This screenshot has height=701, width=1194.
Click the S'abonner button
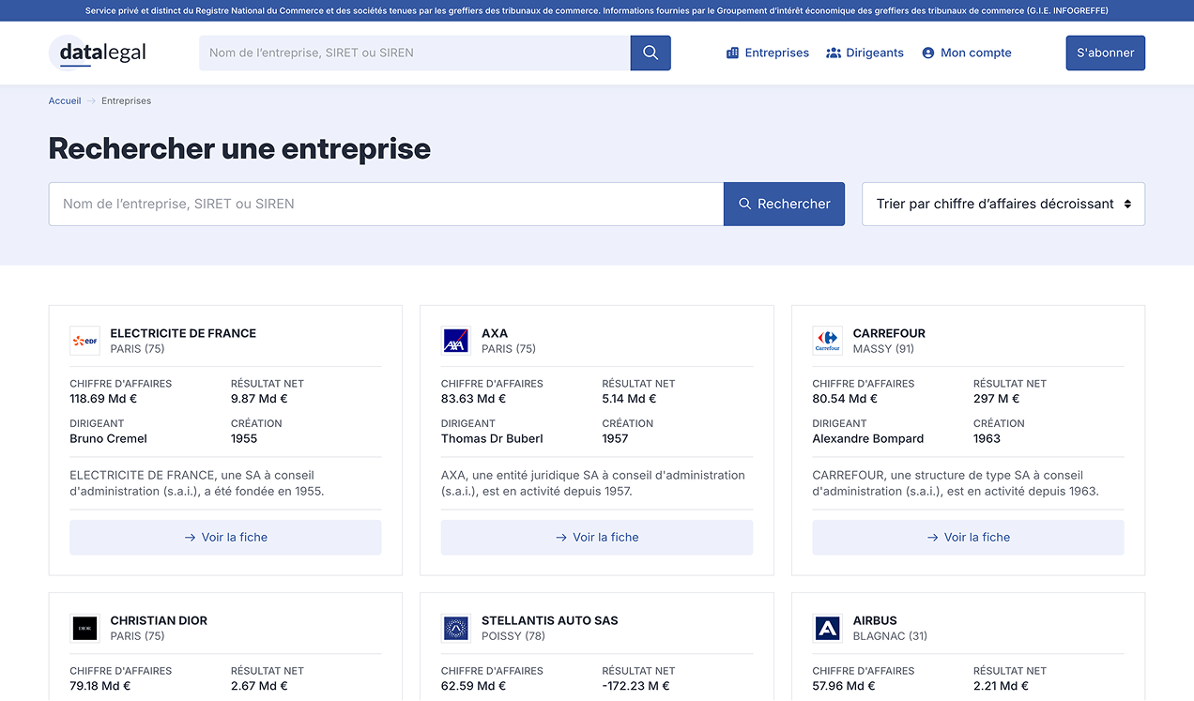(1105, 53)
